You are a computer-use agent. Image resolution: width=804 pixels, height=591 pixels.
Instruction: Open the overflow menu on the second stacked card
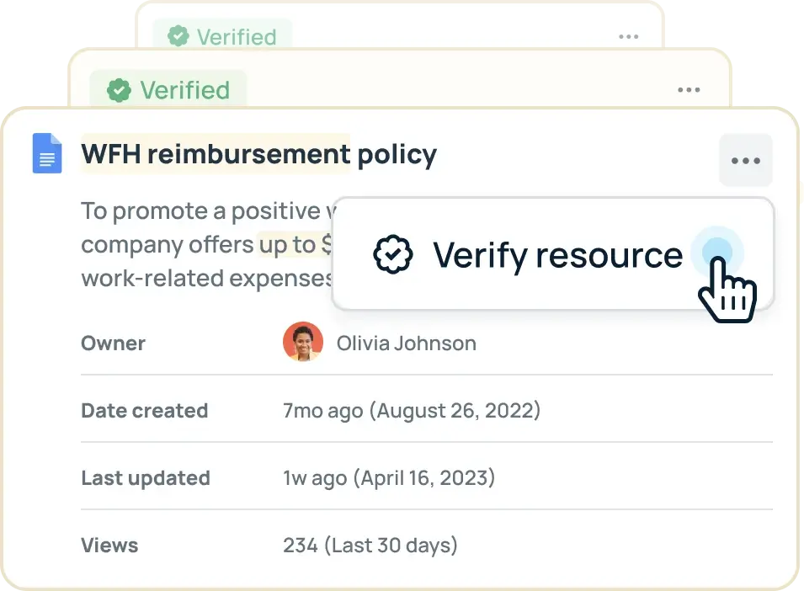[x=689, y=89]
